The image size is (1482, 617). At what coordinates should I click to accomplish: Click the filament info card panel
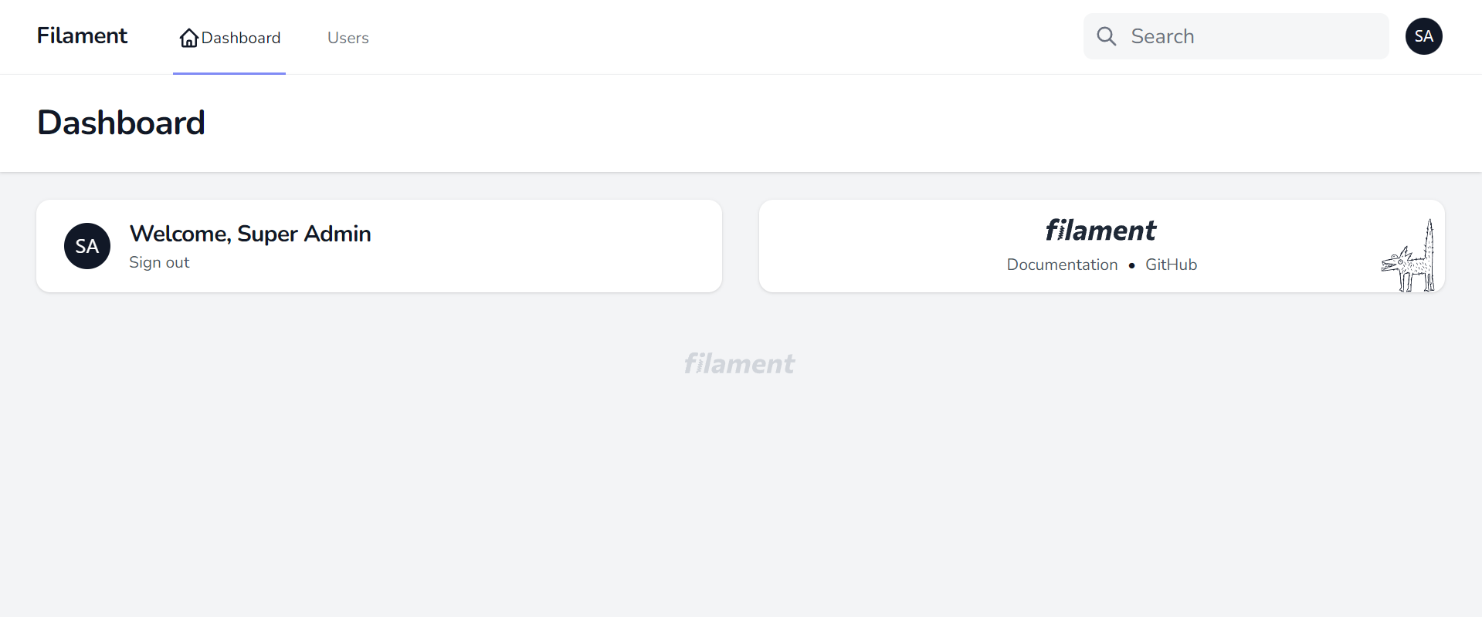click(888, 245)
